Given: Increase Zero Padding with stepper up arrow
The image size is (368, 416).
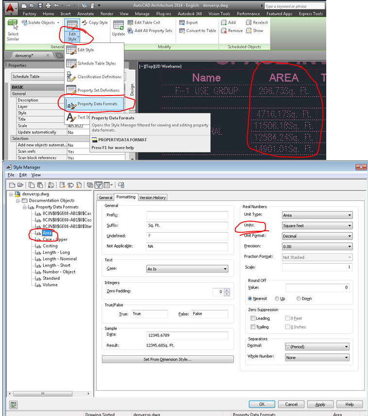Looking at the screenshot, I should point(227,290).
